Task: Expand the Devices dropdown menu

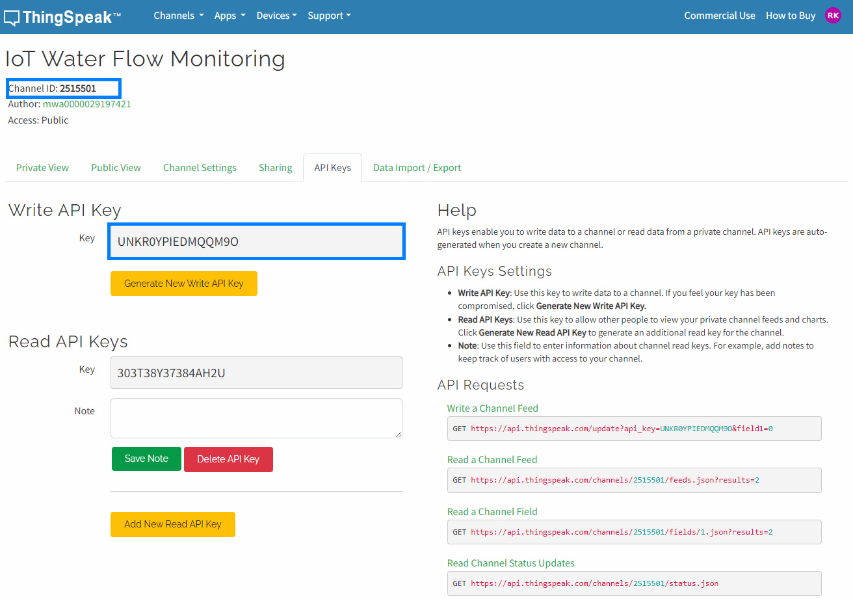Action: [277, 16]
